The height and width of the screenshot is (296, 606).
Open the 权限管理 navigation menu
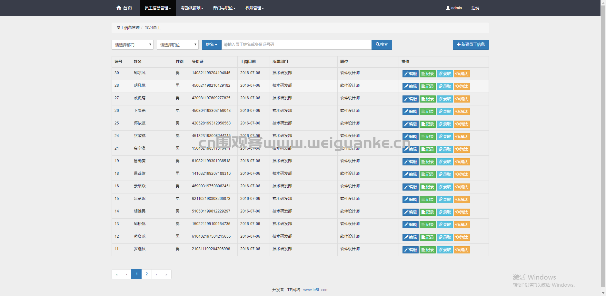point(254,8)
